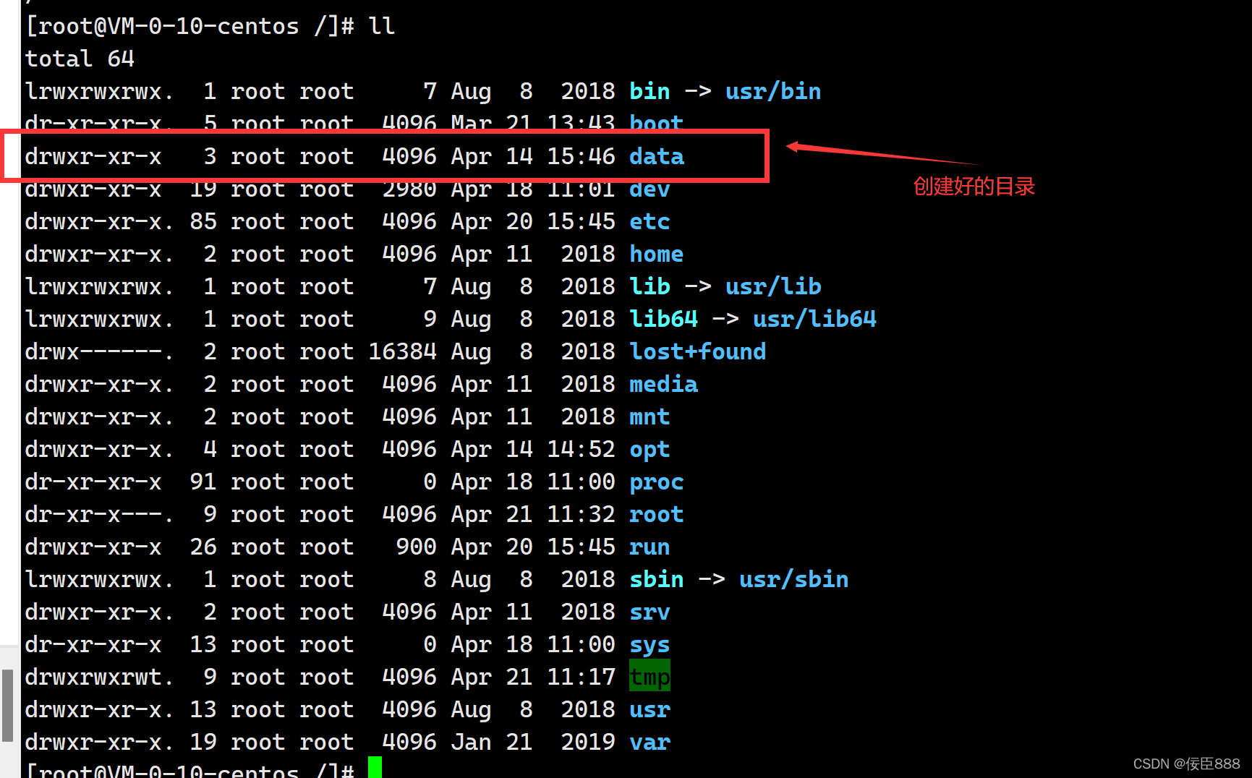Click the 'media' directory name

point(663,384)
